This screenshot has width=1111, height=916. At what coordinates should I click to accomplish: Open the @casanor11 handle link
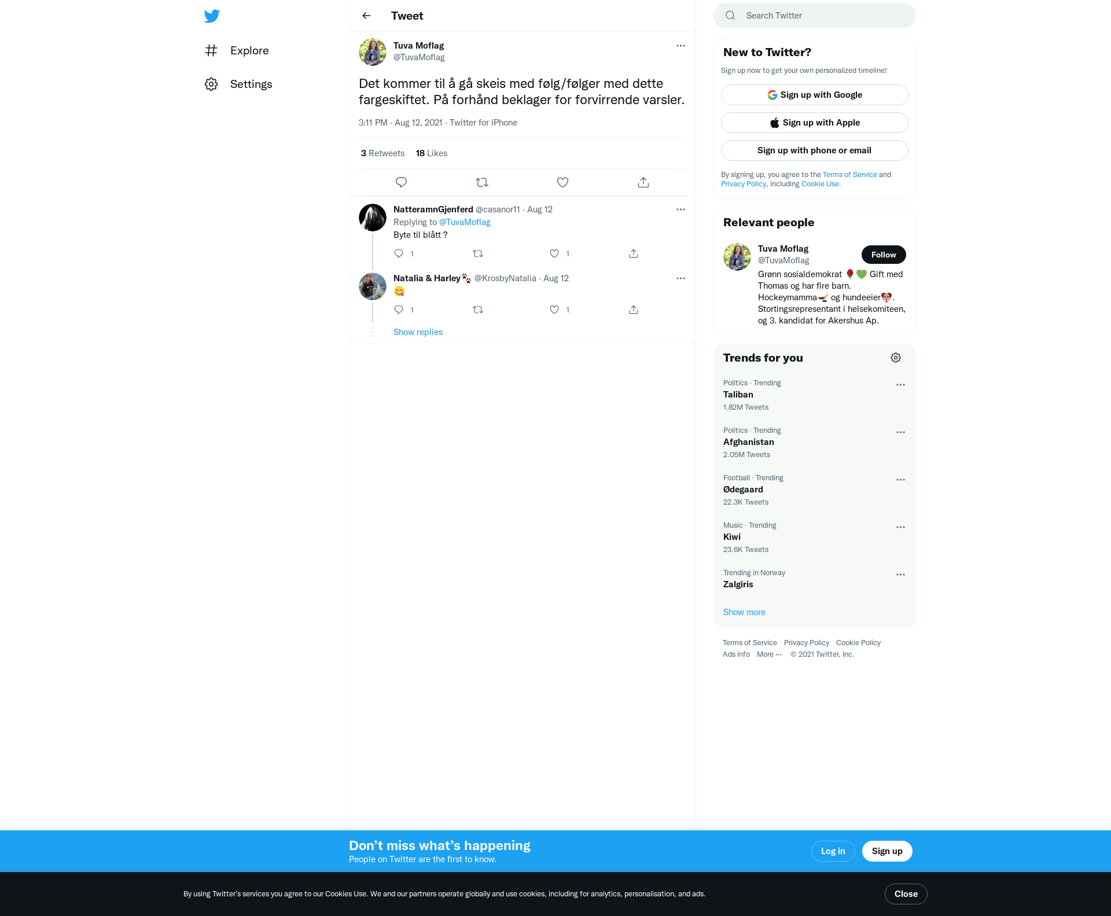click(498, 209)
